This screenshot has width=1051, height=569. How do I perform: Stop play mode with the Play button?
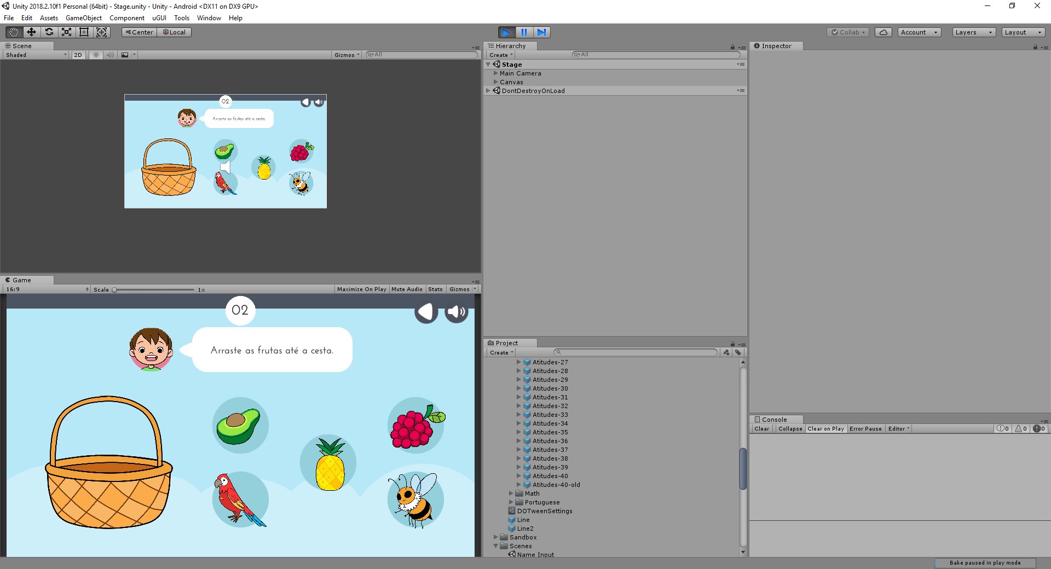(x=506, y=32)
